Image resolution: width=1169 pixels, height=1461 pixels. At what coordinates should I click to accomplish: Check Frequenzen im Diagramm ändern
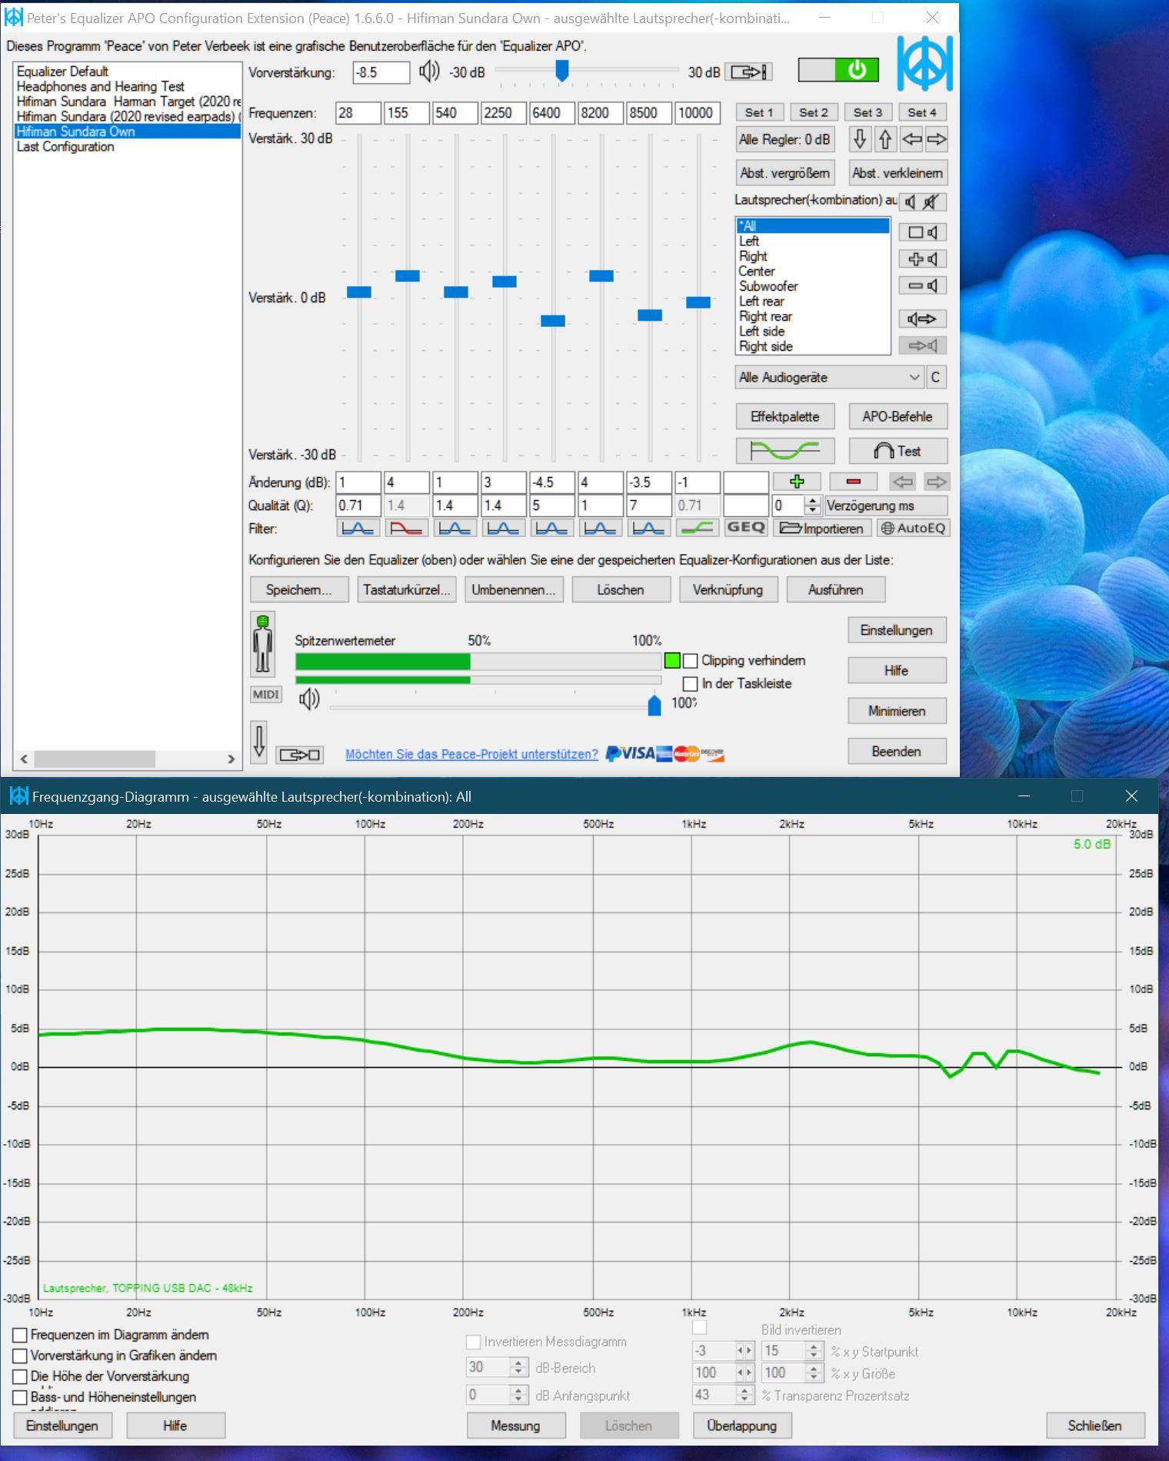[20, 1335]
